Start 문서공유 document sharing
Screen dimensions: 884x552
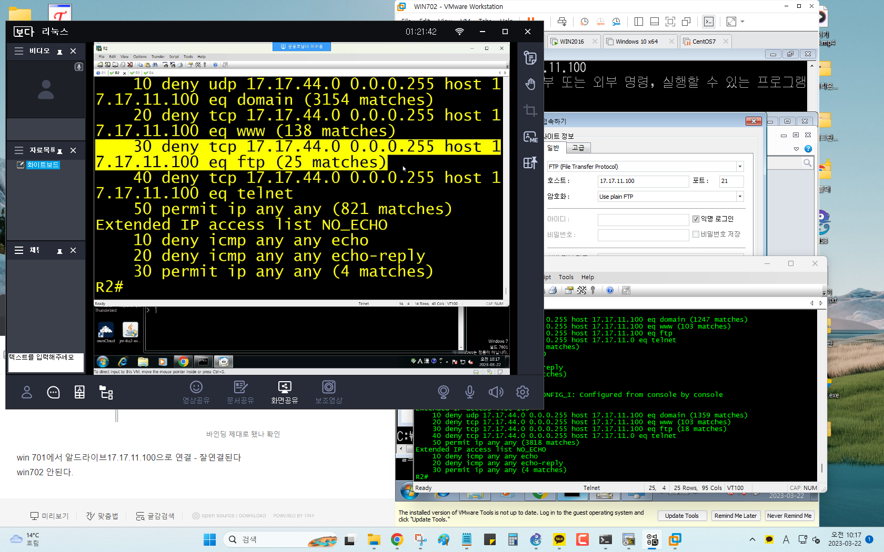[x=240, y=393]
